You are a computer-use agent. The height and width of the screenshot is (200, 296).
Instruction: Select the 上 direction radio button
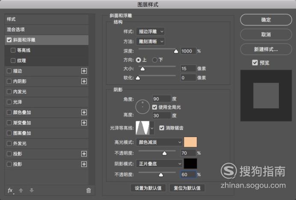coord(138,60)
